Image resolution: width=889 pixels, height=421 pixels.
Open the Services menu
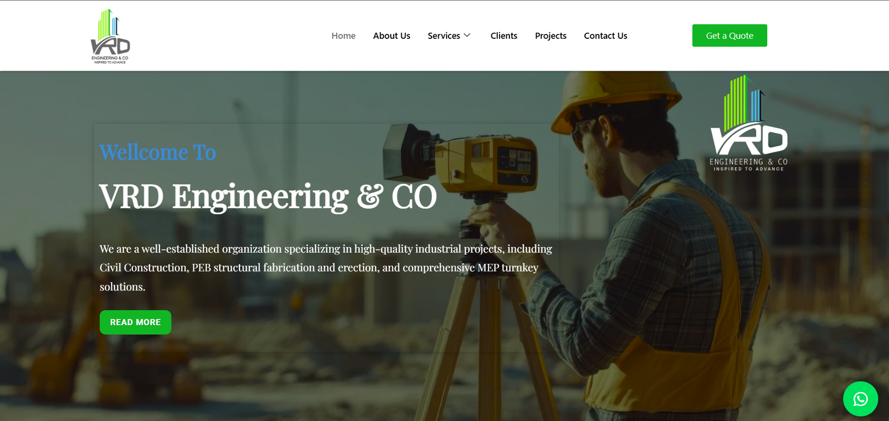coord(444,36)
